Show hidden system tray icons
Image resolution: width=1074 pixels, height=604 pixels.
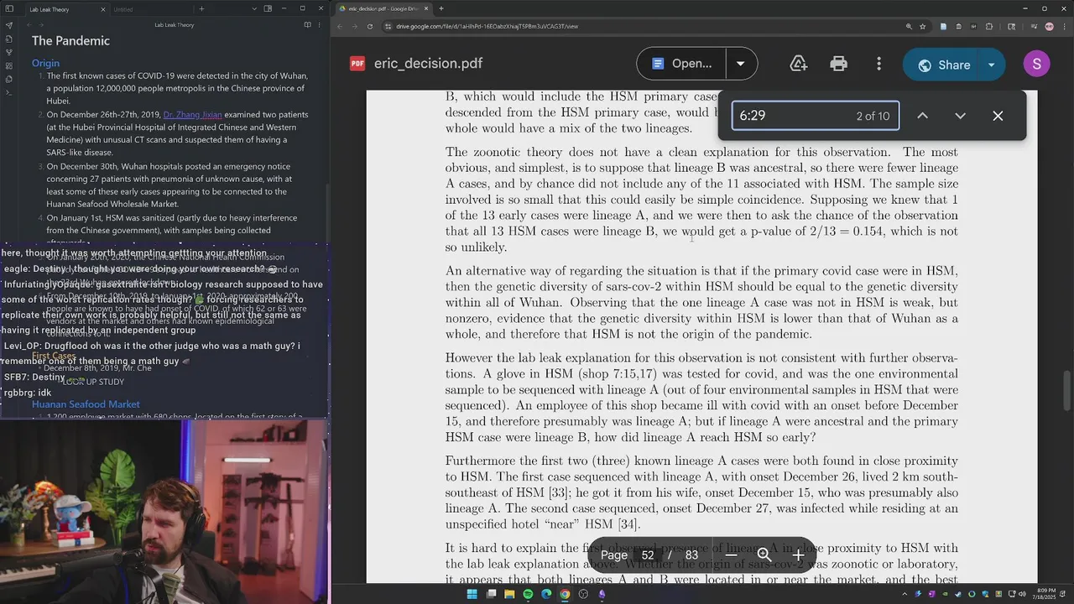pos(904,594)
